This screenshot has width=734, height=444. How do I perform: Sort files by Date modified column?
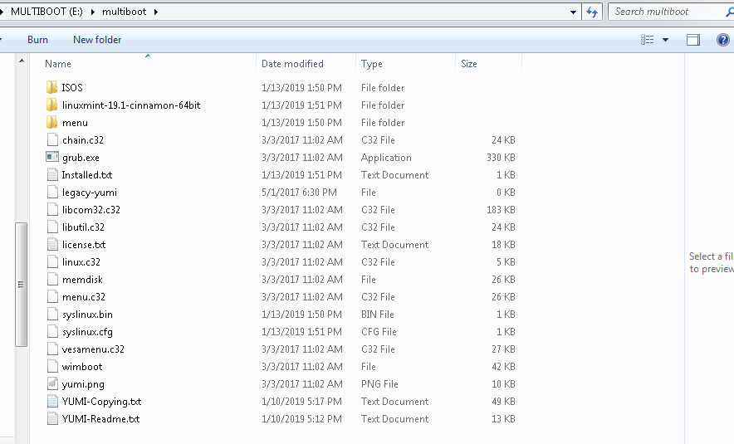(x=292, y=64)
